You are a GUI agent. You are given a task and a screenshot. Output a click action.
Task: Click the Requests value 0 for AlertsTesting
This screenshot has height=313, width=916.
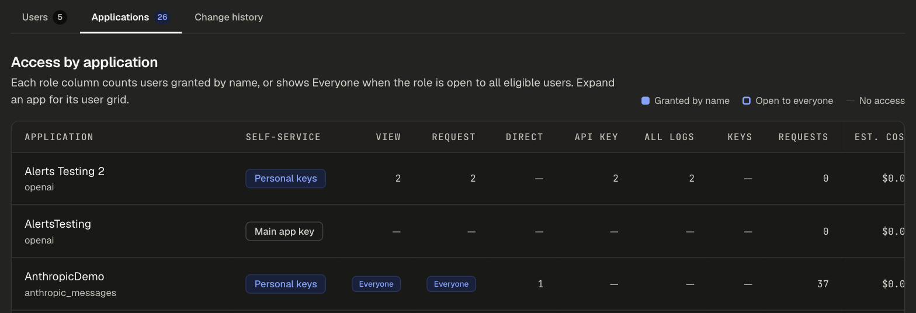click(825, 231)
